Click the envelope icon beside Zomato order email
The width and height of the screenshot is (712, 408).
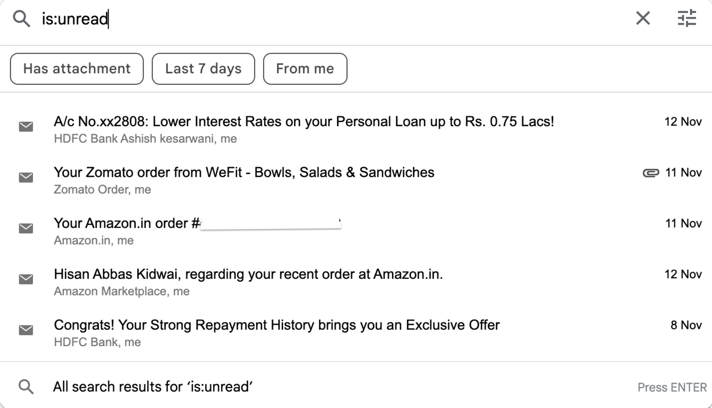click(x=26, y=178)
